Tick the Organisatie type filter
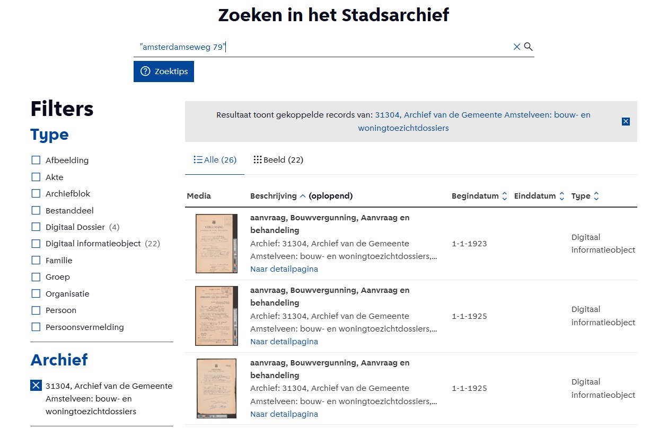 coord(36,293)
